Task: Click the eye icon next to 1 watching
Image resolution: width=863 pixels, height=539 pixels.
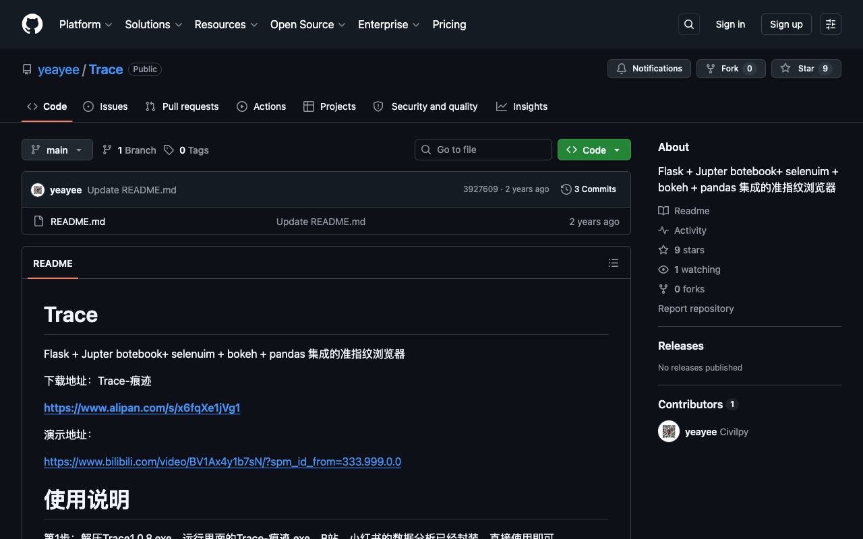Action: pos(663,269)
